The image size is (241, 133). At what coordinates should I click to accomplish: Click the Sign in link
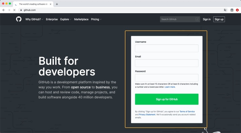pos(207,19)
